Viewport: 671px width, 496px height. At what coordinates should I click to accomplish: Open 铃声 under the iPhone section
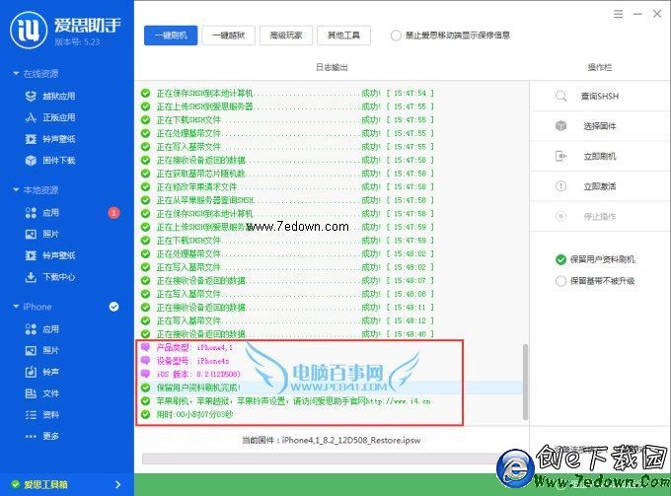(x=42, y=372)
